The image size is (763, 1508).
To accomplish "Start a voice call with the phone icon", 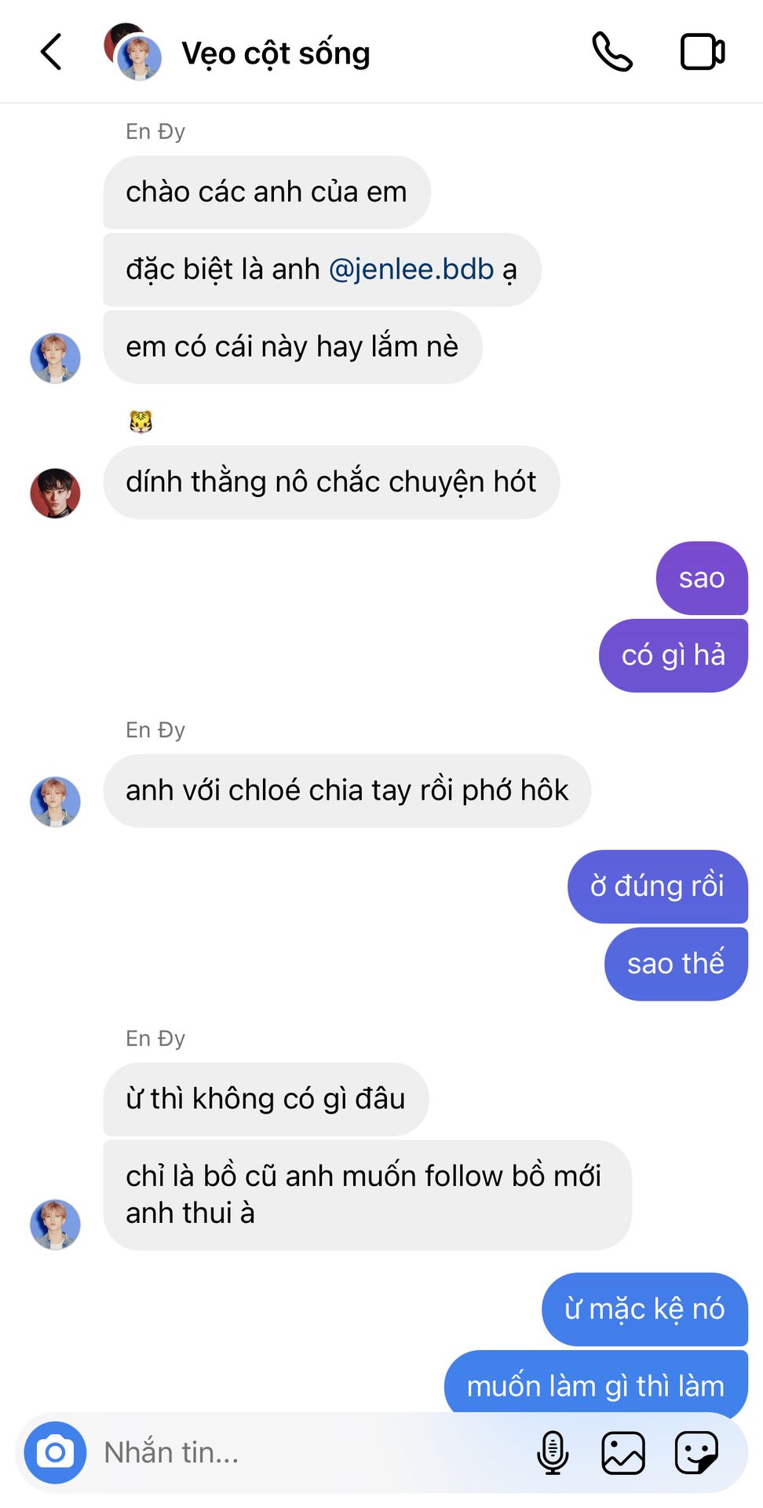I will click(612, 53).
